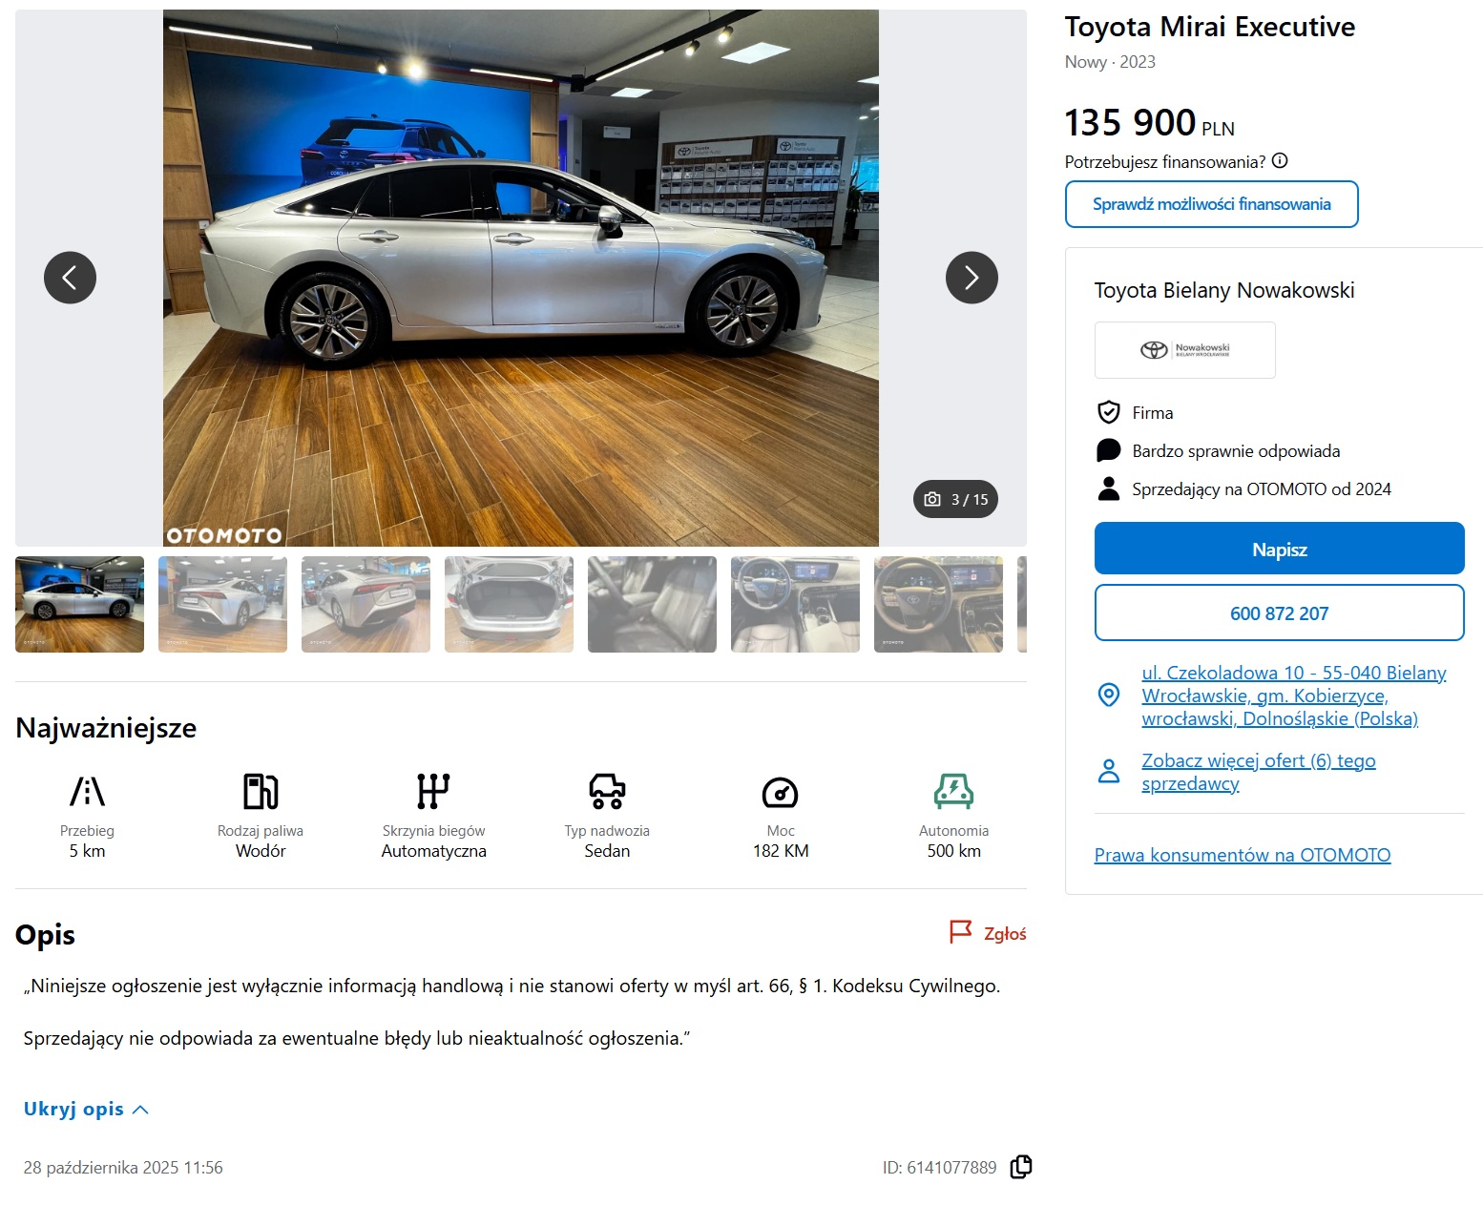Open Zobacz więcej ofert tego sprzedawcy
Image resolution: width=1483 pixels, height=1205 pixels.
click(x=1258, y=772)
